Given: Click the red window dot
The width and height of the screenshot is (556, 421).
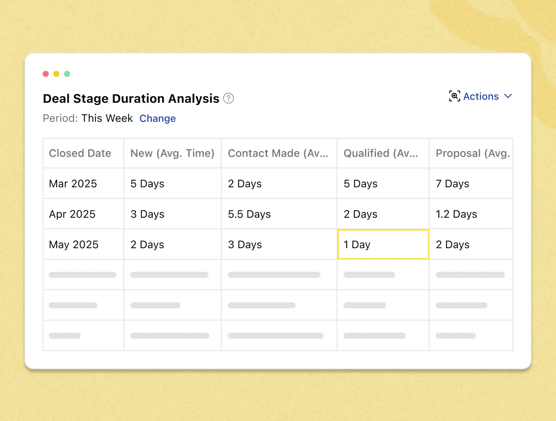Looking at the screenshot, I should pyautogui.click(x=46, y=74).
